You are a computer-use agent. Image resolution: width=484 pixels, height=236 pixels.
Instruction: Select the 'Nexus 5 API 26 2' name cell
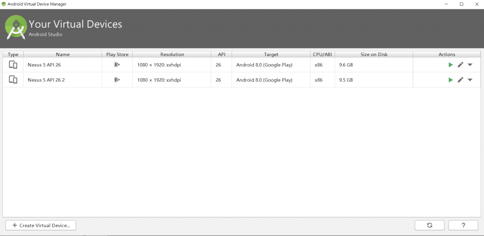pos(63,80)
